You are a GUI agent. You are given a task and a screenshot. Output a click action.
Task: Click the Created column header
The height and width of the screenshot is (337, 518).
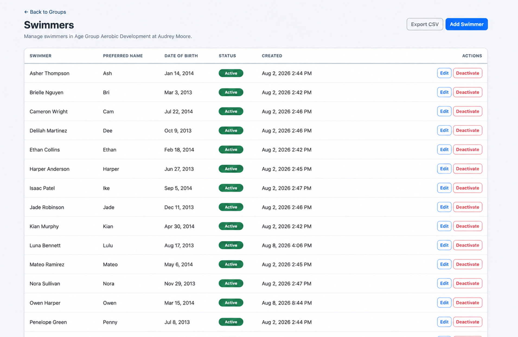pos(272,56)
